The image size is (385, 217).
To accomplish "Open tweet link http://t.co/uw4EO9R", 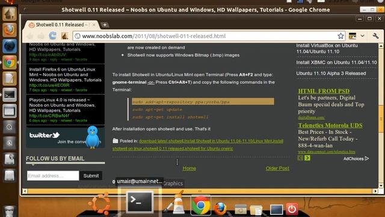I will pos(49,85).
